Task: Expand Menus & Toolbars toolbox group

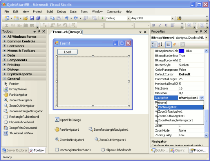Action: [x=4, y=51]
